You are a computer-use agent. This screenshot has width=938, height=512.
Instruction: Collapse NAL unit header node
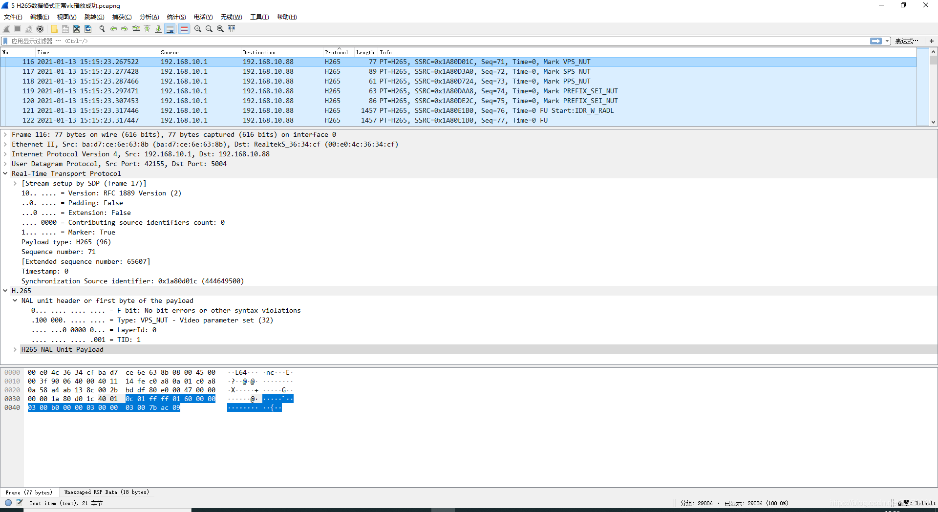click(15, 300)
